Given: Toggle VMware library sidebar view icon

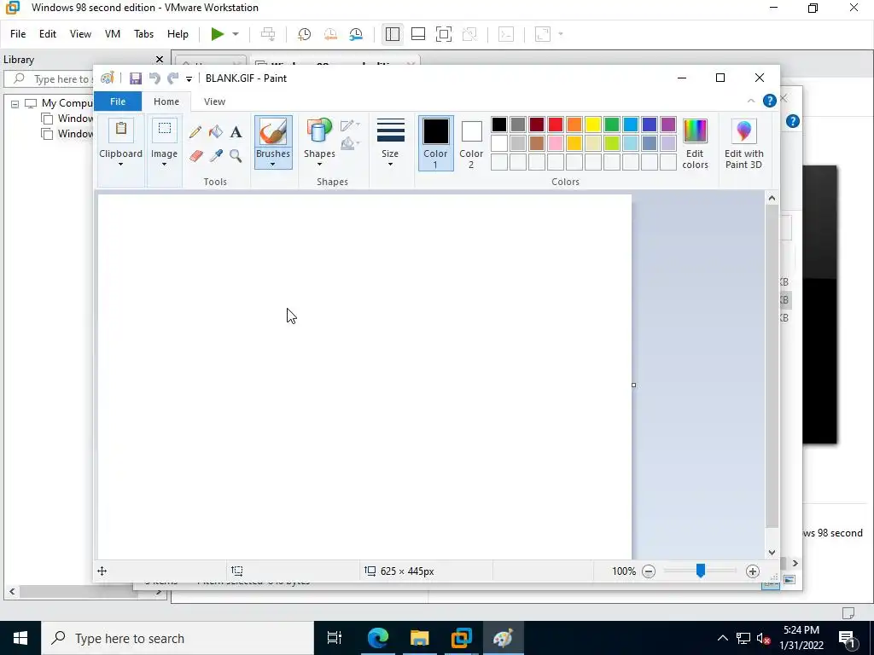Looking at the screenshot, I should (393, 34).
